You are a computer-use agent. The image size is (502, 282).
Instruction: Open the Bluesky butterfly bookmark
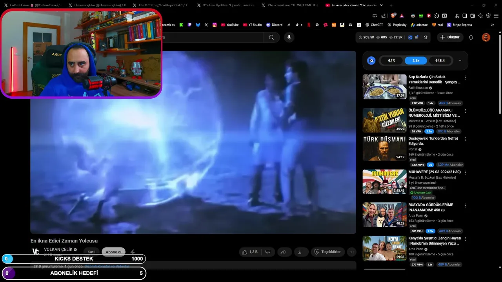point(198,25)
